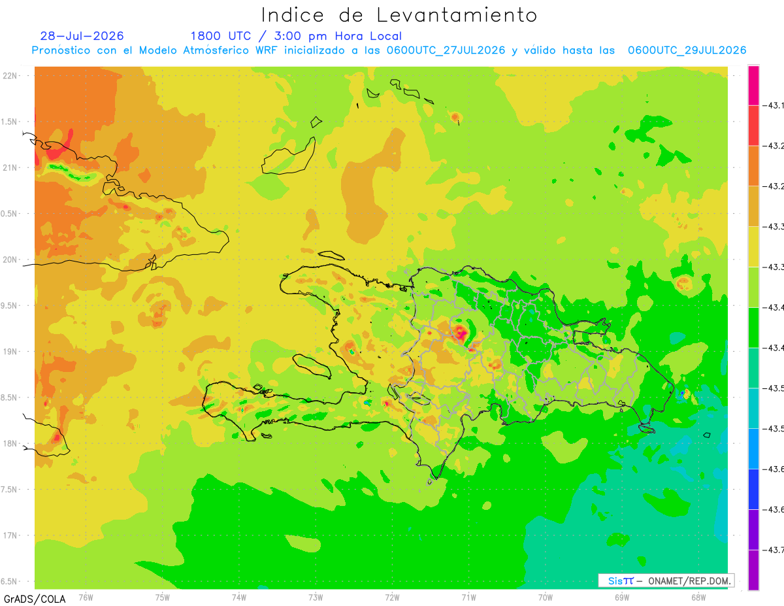Pick the red swatch in the color bar
The width and height of the screenshot is (784, 606).
pos(753,126)
